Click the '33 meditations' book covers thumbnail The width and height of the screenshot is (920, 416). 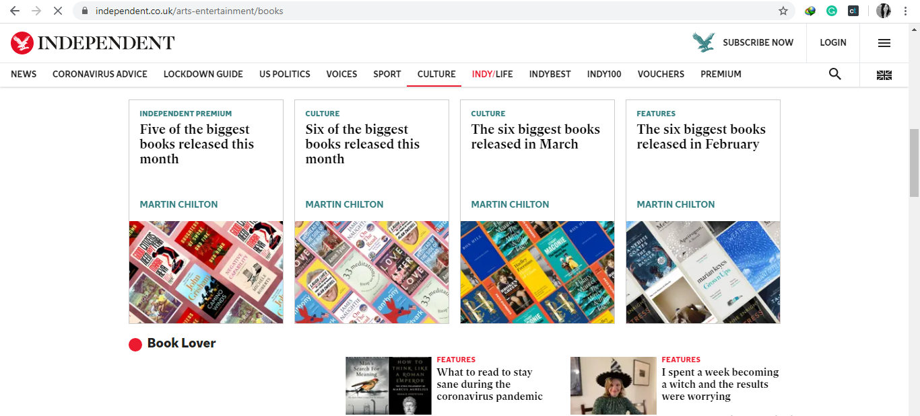[372, 272]
